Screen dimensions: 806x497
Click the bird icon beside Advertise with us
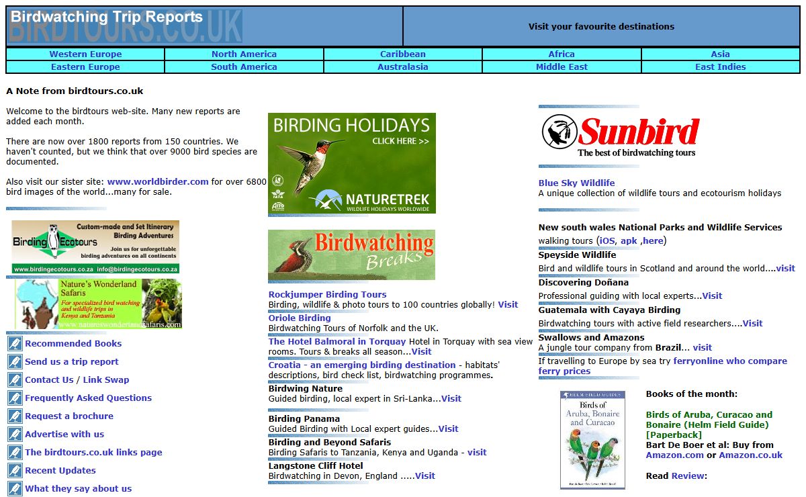click(15, 435)
